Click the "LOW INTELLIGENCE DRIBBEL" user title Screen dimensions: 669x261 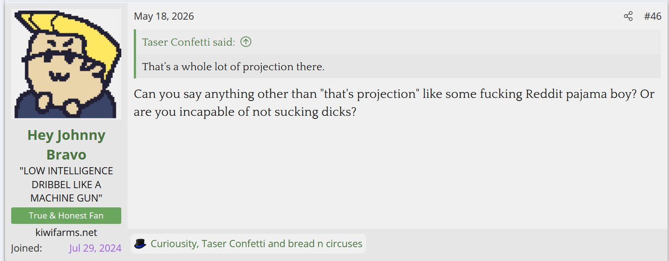[x=66, y=184]
